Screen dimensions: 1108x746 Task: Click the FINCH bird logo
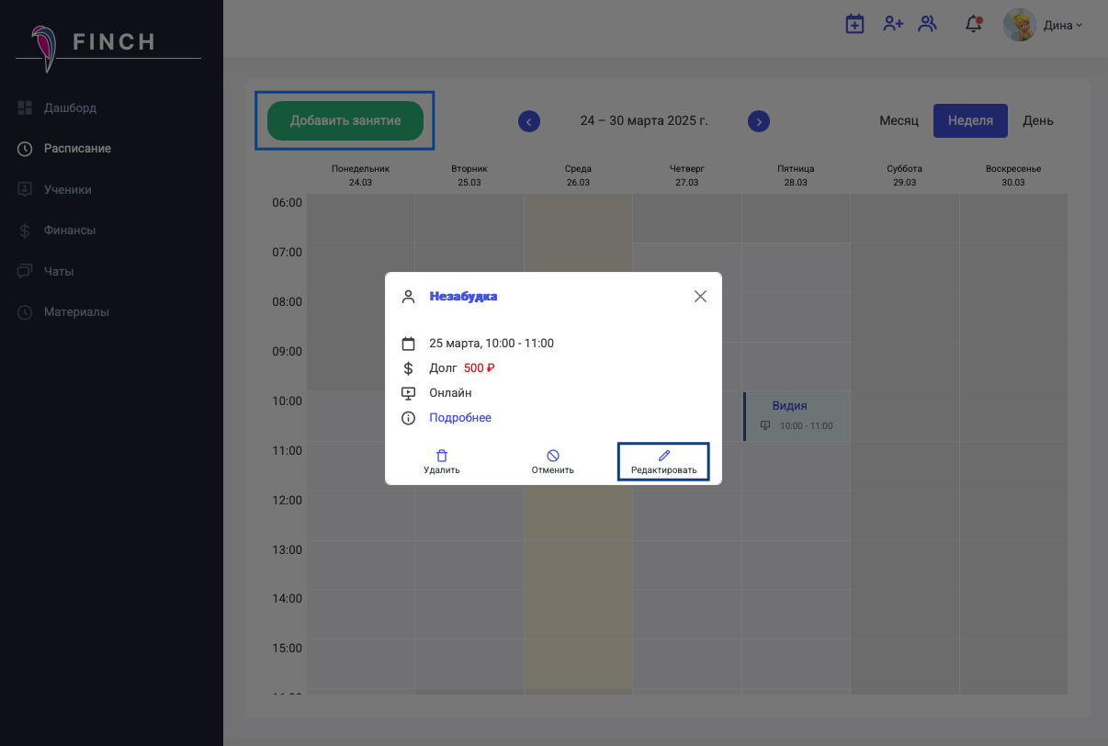coord(42,48)
